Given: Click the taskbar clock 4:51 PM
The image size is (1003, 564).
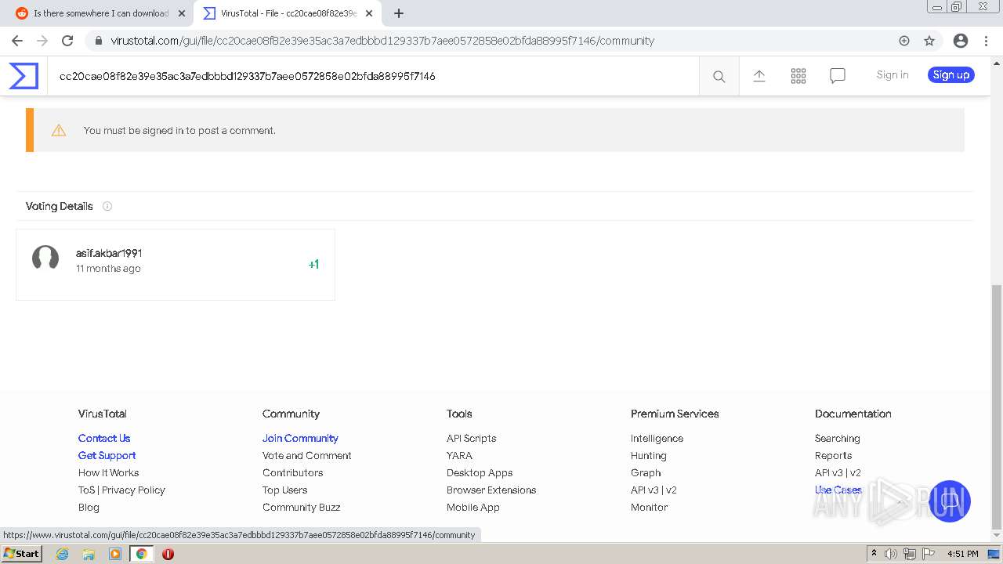Looking at the screenshot, I should 963,554.
